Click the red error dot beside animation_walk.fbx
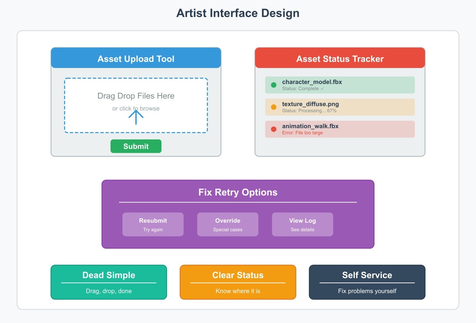476x323 pixels. pos(273,129)
